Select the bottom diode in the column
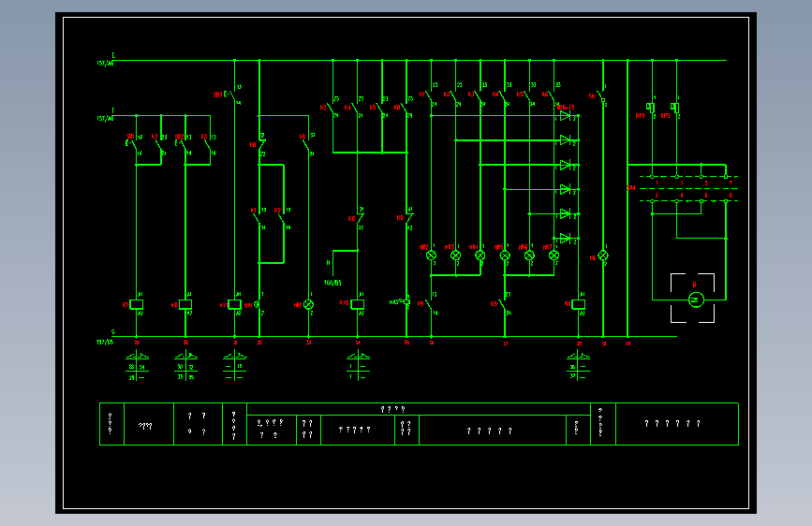 [x=566, y=238]
